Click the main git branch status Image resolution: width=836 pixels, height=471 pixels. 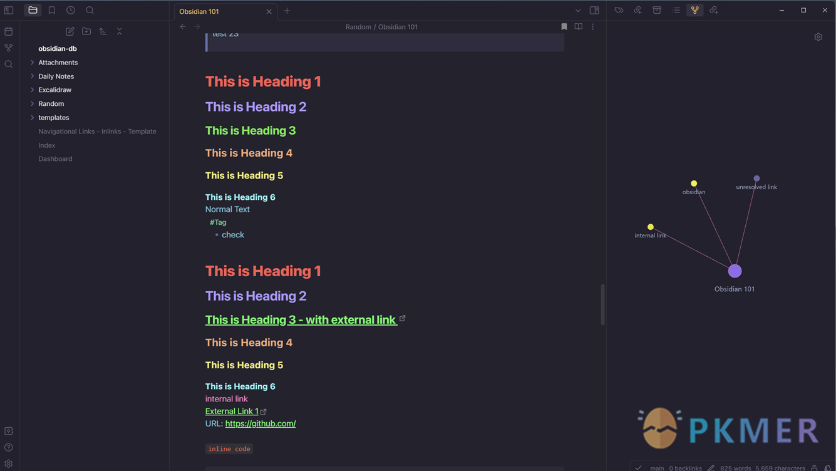657,467
